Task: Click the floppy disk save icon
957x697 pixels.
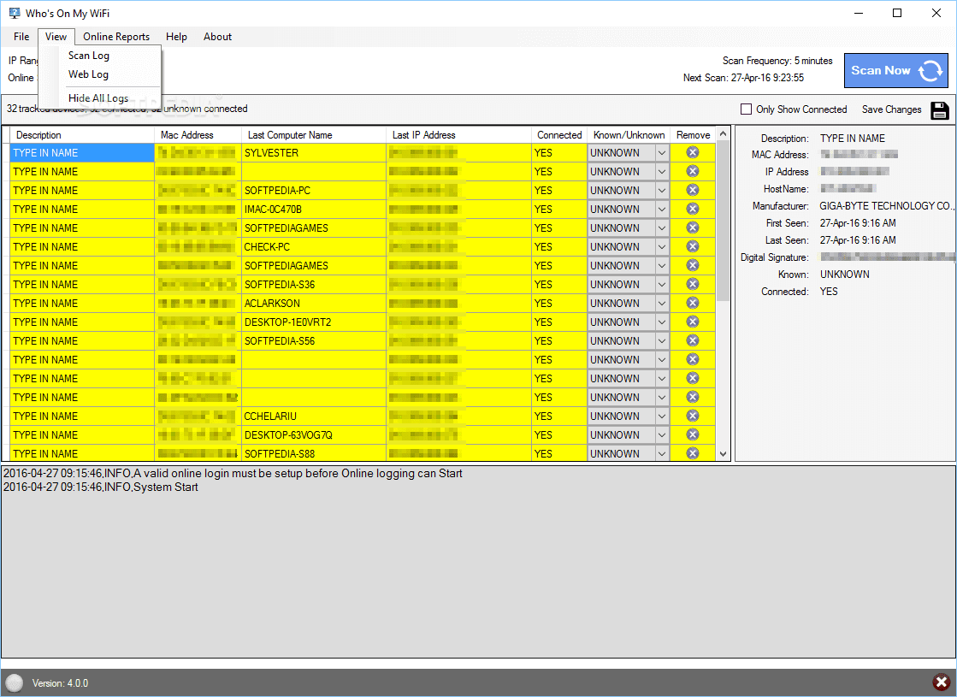Action: [939, 109]
